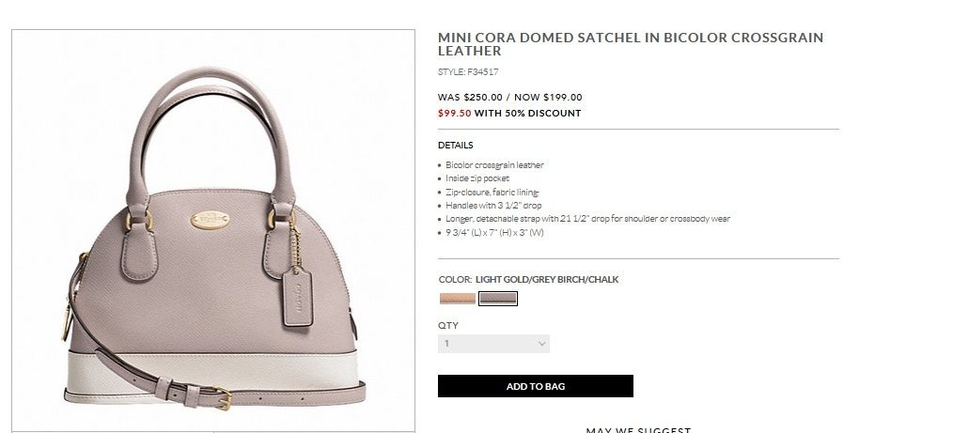
Task: Click the red $99.50 discount price
Action: click(454, 114)
